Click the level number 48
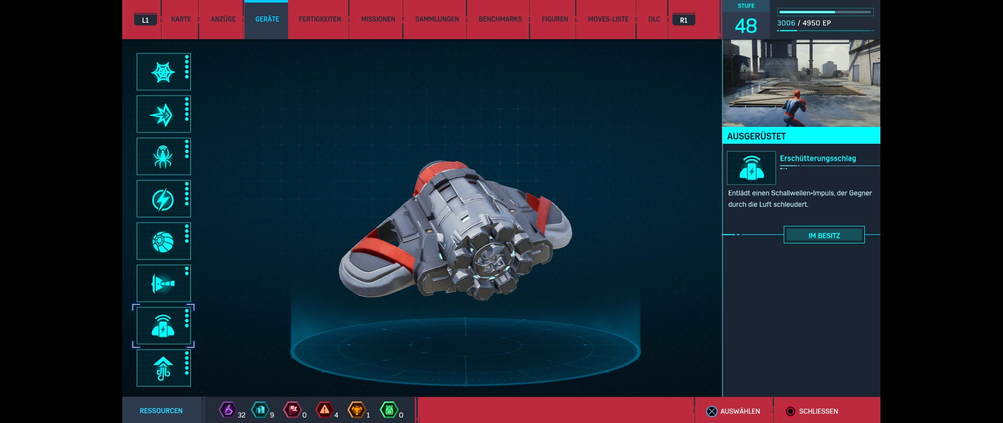 tap(746, 26)
